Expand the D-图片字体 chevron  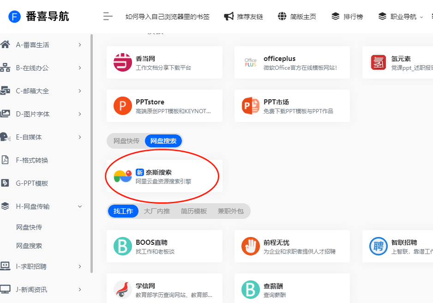point(80,114)
